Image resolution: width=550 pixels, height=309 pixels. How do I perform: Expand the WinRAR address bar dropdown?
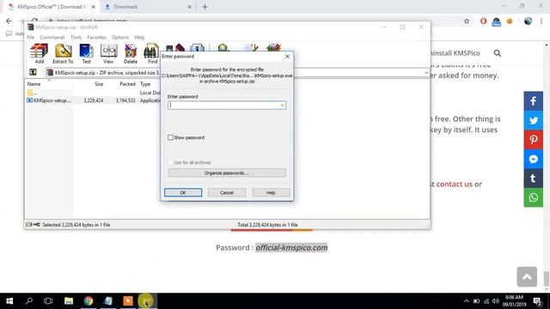point(426,72)
